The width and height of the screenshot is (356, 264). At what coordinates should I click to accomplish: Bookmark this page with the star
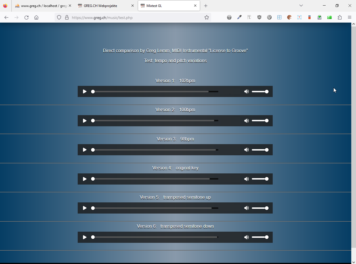207,17
